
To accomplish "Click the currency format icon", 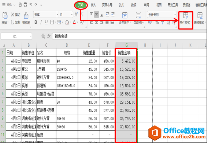I will (150, 22).
